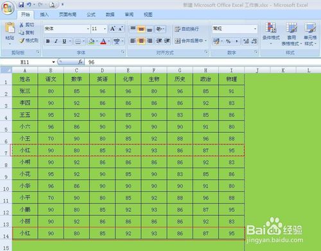Apply the red Font Color letter A
The width and height of the screenshot is (321, 251).
103,41
